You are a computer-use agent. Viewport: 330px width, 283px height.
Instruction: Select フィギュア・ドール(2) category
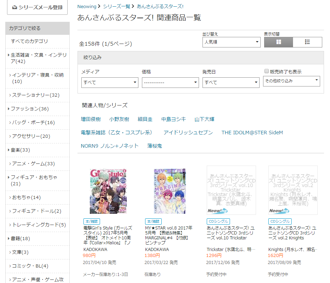37,211
